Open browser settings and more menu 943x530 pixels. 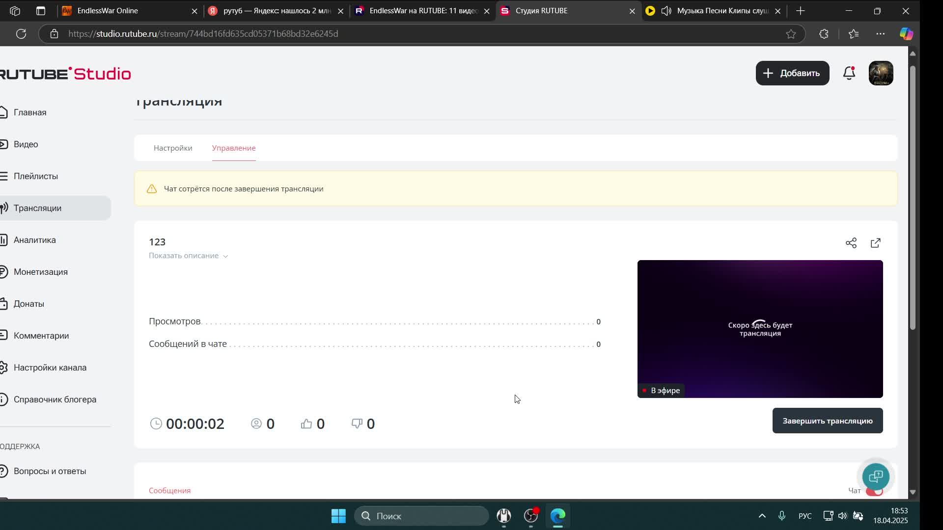click(x=881, y=34)
